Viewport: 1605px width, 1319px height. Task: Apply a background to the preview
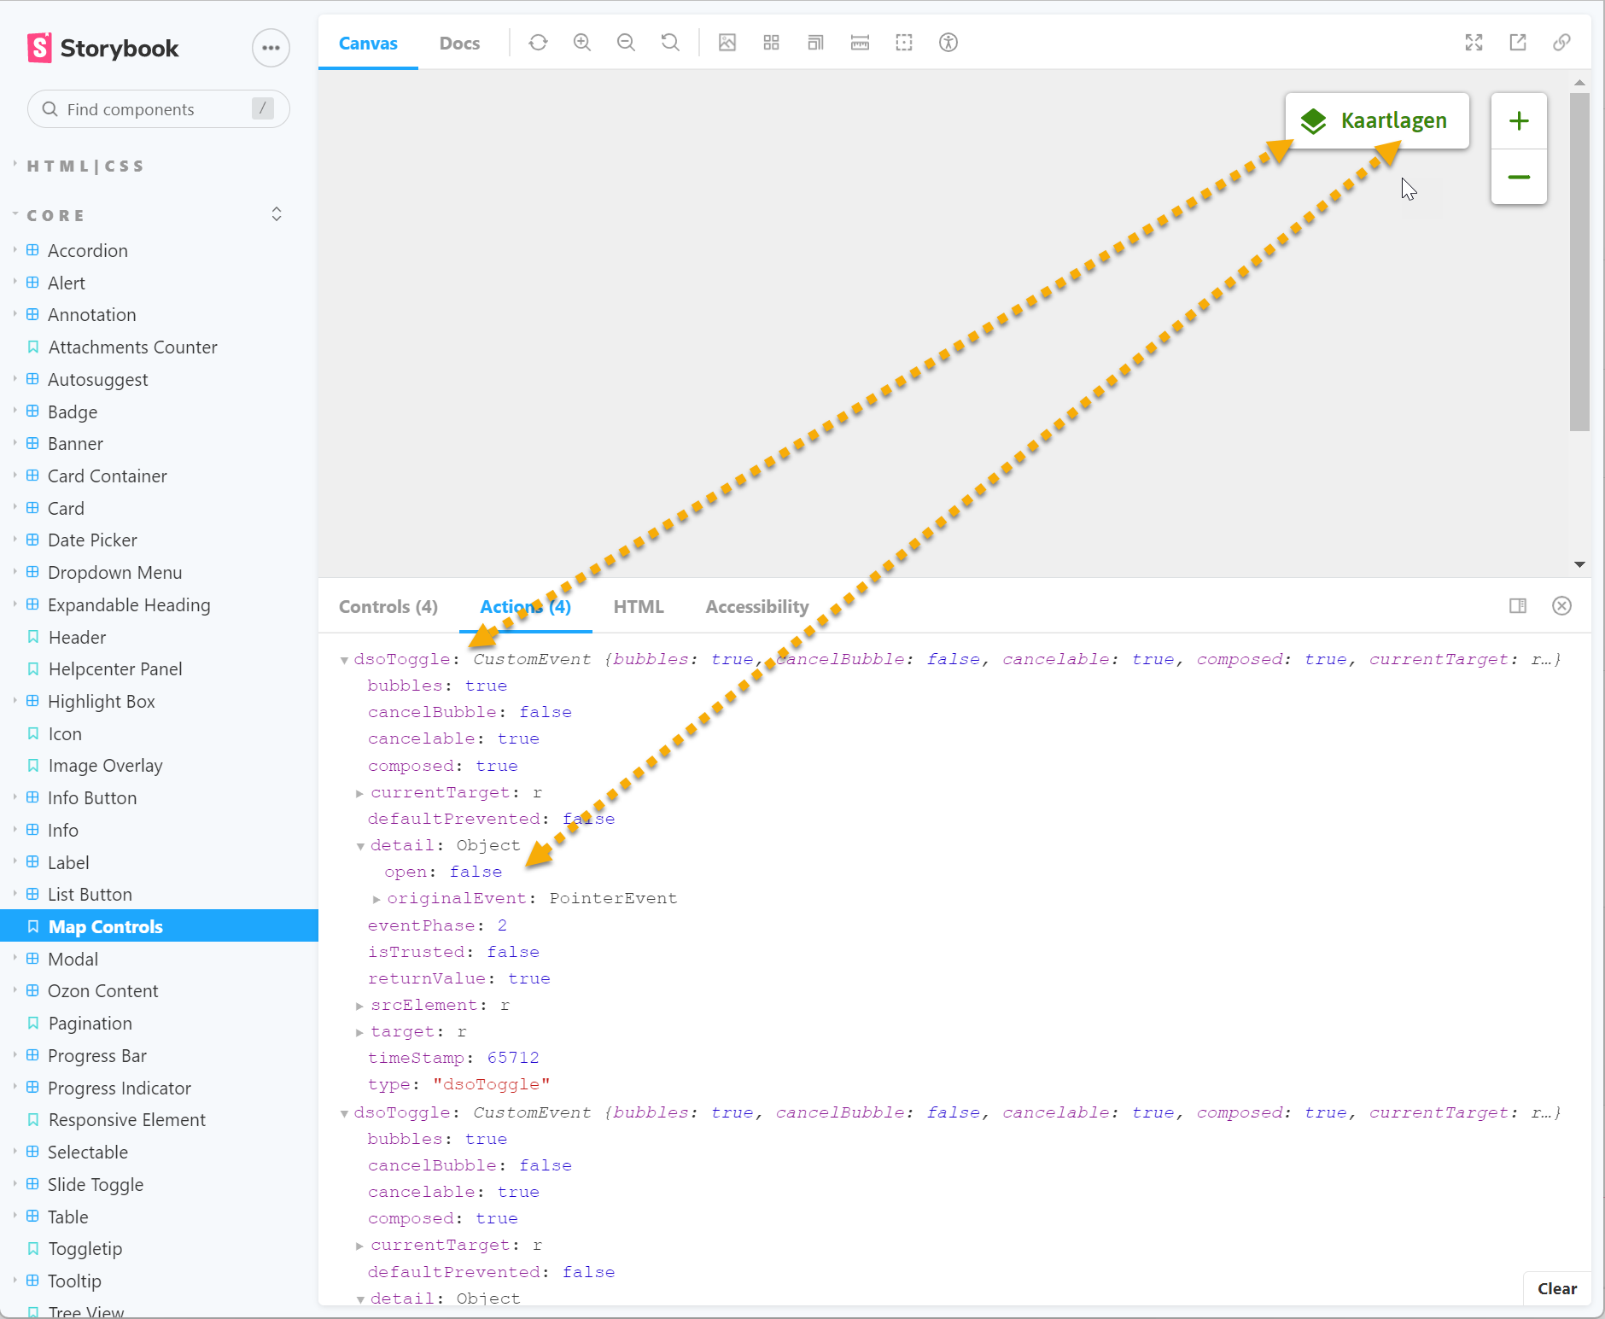727,42
